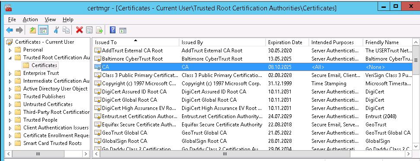The height and width of the screenshot is (161, 420).
Task: Select the Equifax Secure Certificate Authority row
Action: coord(253,125)
